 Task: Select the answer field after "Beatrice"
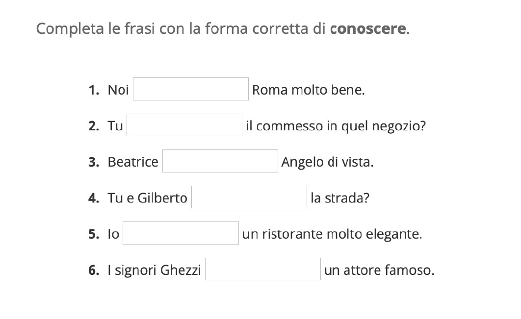point(220,161)
